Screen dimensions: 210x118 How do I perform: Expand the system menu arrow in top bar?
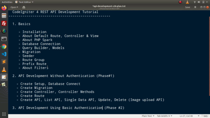pyautogui.click(x=207, y=2)
